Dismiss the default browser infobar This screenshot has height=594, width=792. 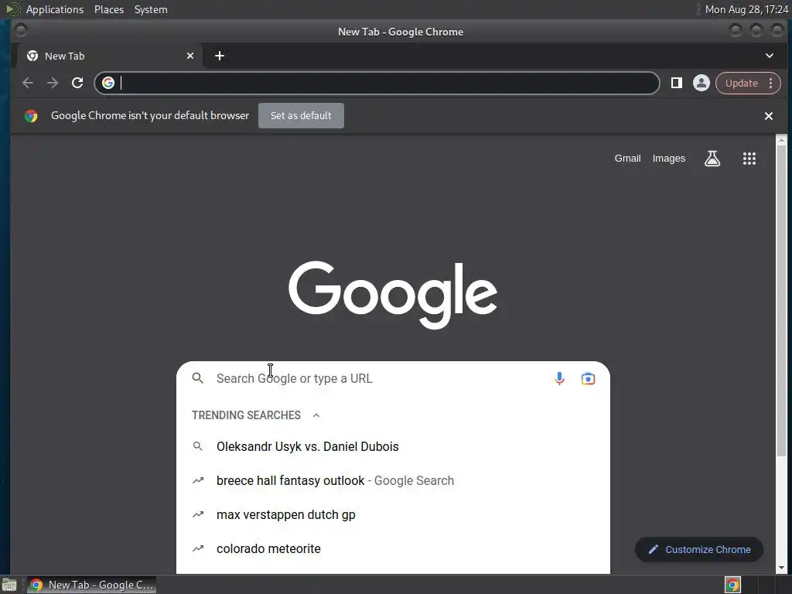coord(768,116)
